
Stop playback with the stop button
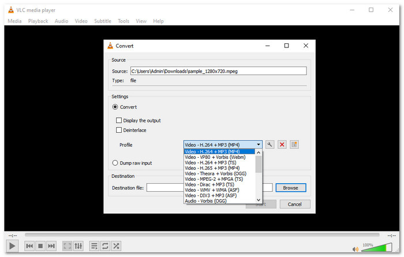pyautogui.click(x=40, y=246)
